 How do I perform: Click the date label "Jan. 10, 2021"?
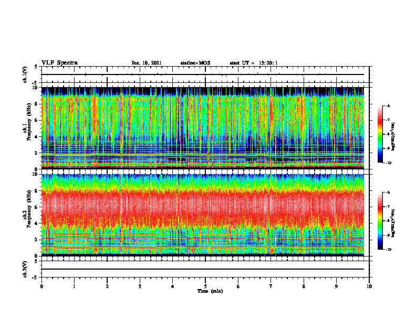point(147,63)
